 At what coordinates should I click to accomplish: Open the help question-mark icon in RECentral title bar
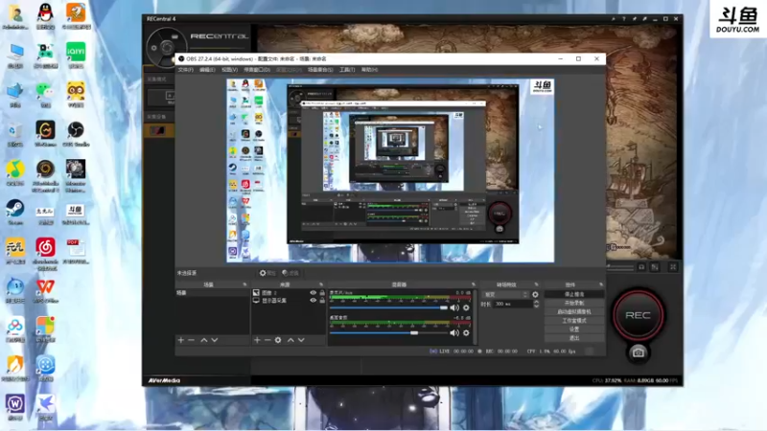[624, 18]
